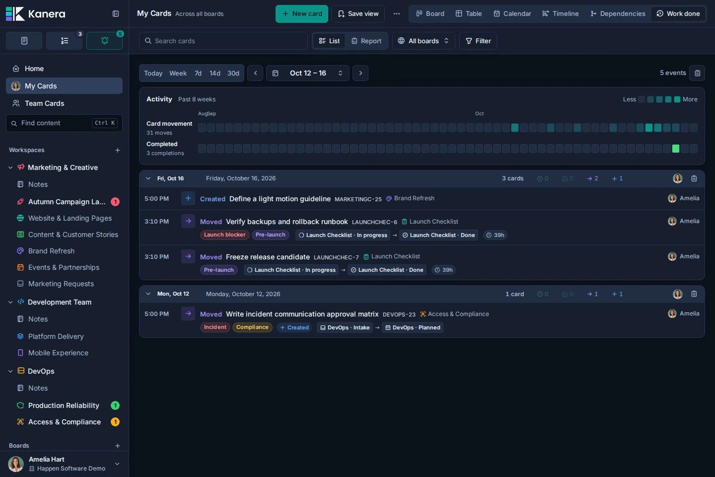The image size is (715, 477).
Task: Open the Timeline tab
Action: click(x=560, y=14)
